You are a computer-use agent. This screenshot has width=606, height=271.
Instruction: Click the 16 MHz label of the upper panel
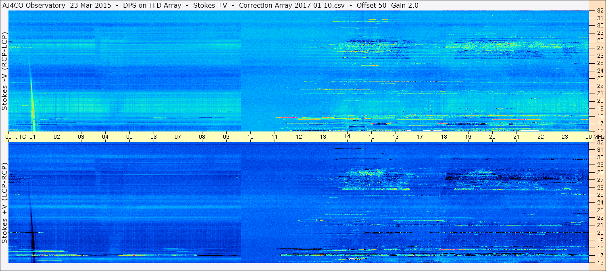[600, 131]
